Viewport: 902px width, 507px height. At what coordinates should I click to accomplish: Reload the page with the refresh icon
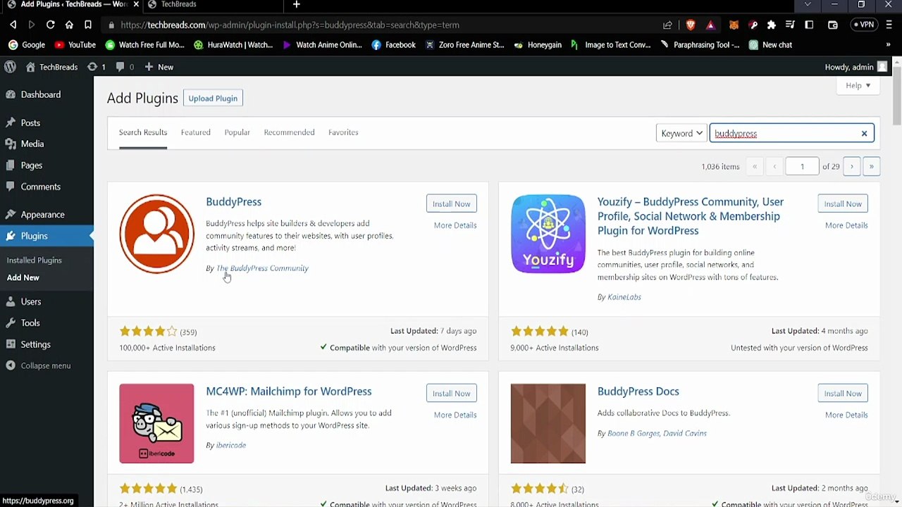coord(50,25)
